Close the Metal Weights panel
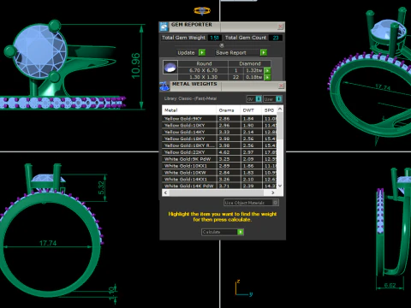Screen dimensions: 411x308 coord(281,86)
